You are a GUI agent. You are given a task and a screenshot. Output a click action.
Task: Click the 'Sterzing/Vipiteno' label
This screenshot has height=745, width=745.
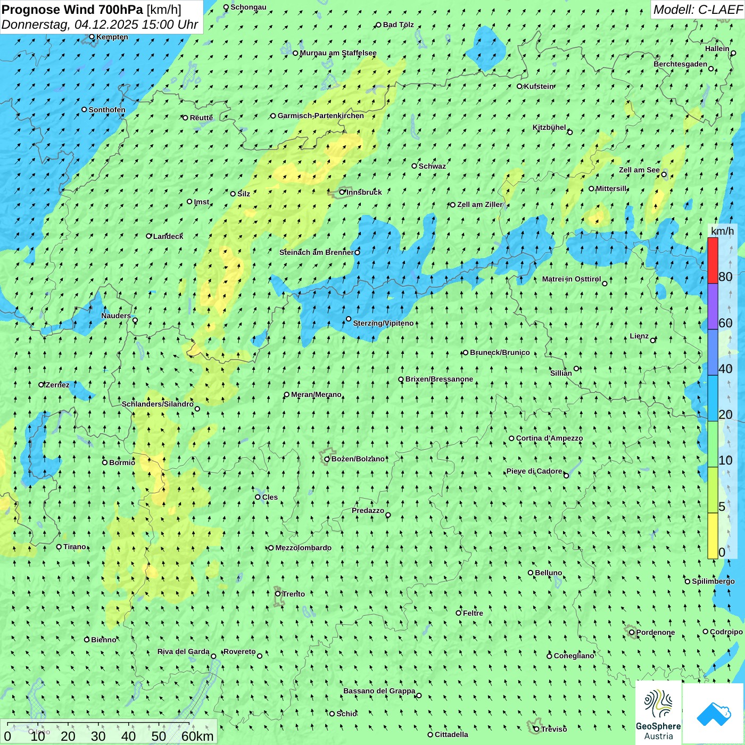pos(383,323)
